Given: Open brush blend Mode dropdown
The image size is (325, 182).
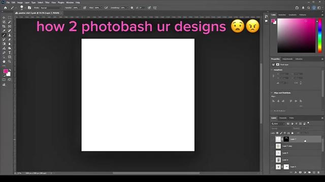Looking at the screenshot, I should [51, 8].
